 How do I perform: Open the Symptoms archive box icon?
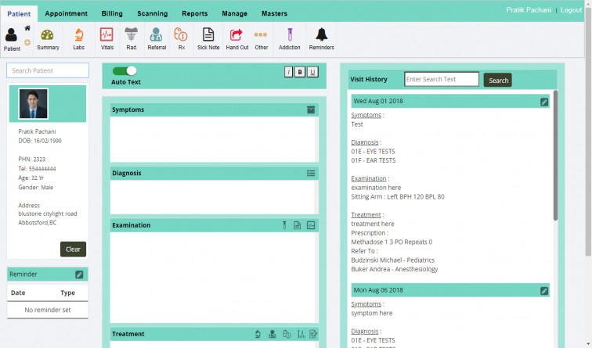click(311, 110)
